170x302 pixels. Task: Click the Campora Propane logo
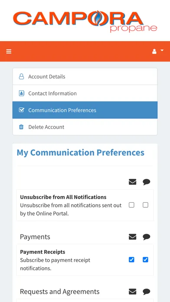(x=85, y=21)
